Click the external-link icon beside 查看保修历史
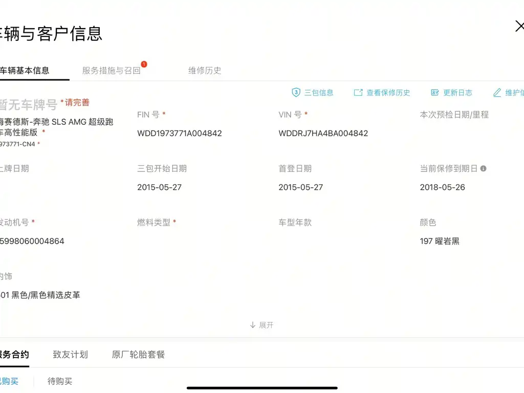Image resolution: width=524 pixels, height=393 pixels. 358,93
